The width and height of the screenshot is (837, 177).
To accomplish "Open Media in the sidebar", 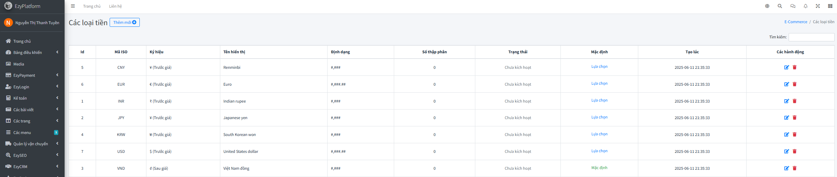I will [19, 64].
